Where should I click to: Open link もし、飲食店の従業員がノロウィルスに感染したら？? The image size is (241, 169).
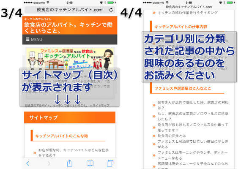(x=193, y=116)
